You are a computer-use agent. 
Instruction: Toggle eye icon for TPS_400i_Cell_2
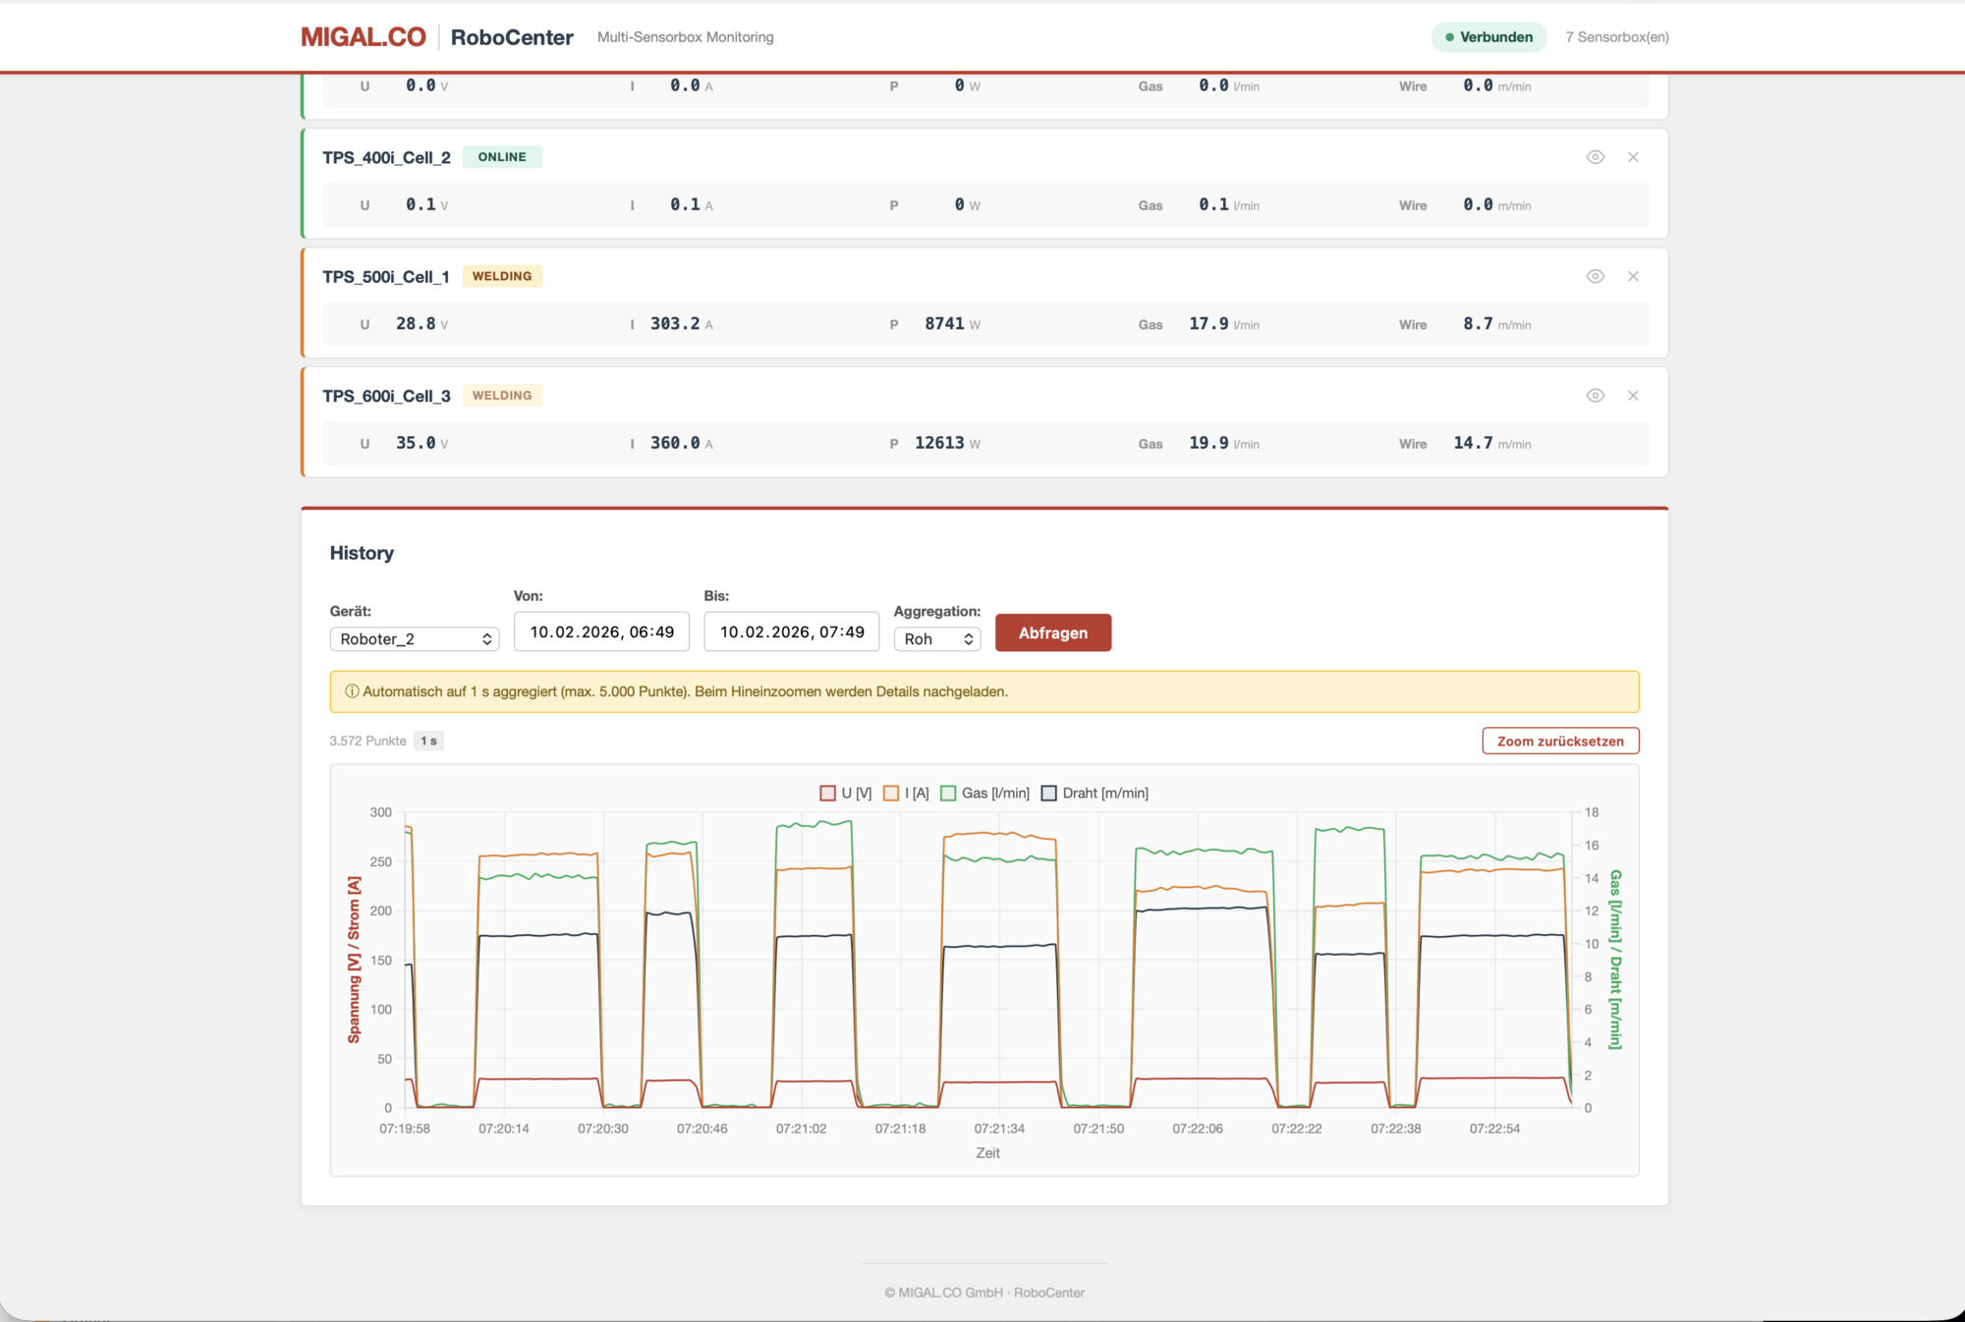(x=1595, y=157)
